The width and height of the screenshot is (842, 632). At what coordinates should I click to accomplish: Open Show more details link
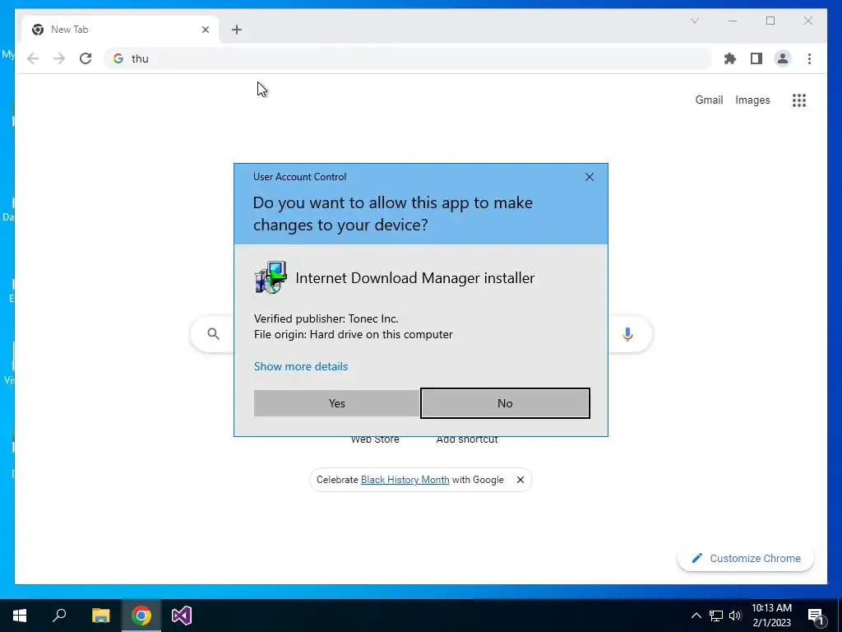(x=301, y=366)
